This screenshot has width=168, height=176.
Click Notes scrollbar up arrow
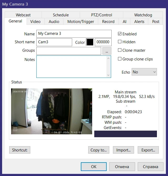(108, 58)
